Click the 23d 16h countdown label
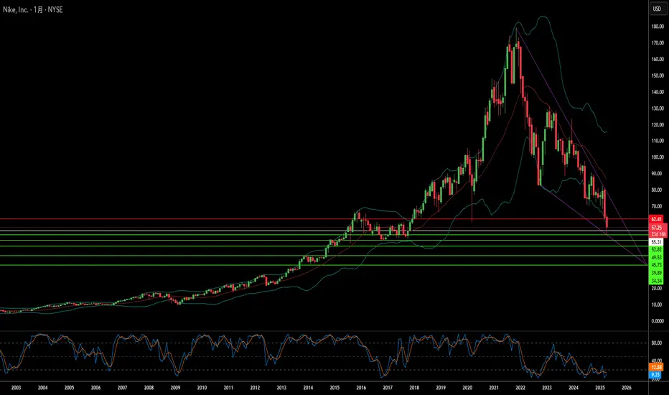The height and width of the screenshot is (395, 669). (x=658, y=234)
